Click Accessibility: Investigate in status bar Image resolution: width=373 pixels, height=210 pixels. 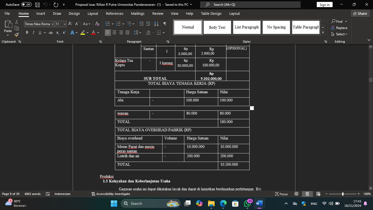[111, 194]
